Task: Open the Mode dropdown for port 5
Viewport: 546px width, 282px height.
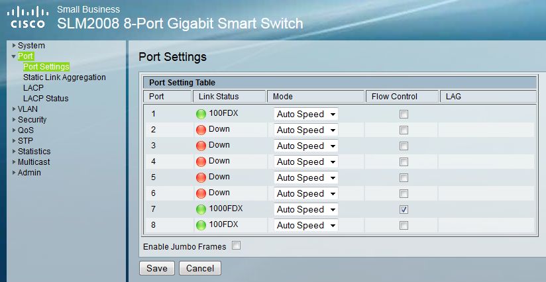Action: [x=305, y=177]
